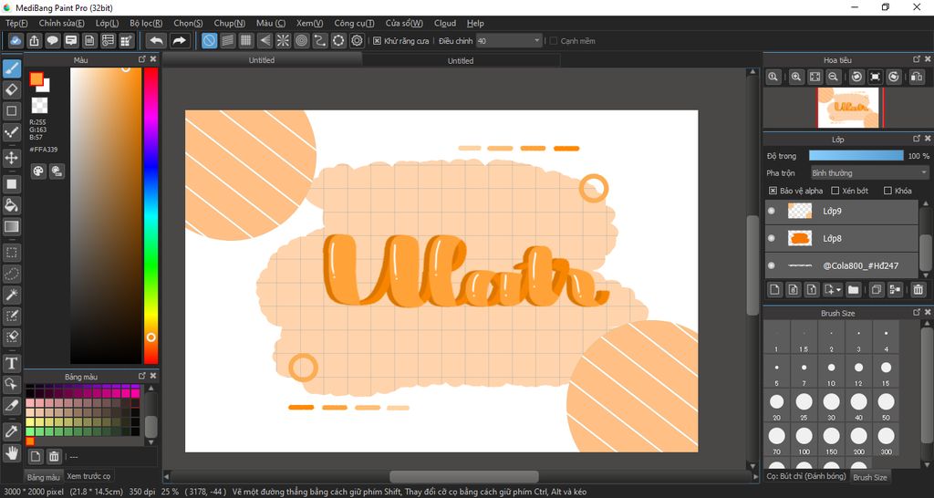The width and height of the screenshot is (934, 498).
Task: Toggle Bảo vệ alpha checkbox
Action: 773,191
